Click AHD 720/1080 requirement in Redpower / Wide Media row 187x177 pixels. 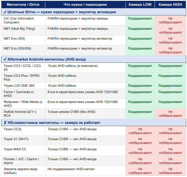pos(85,104)
